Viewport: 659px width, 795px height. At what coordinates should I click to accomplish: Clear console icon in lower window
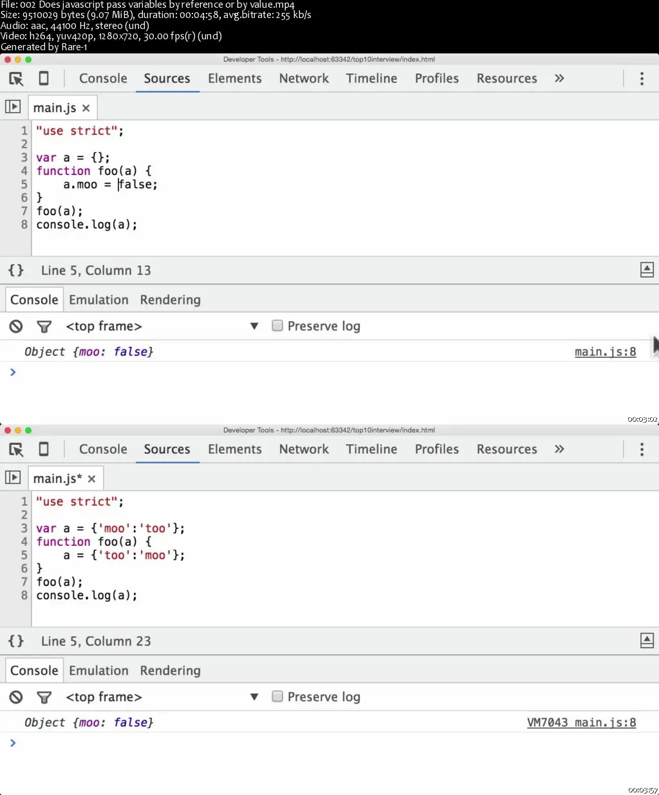pos(16,697)
